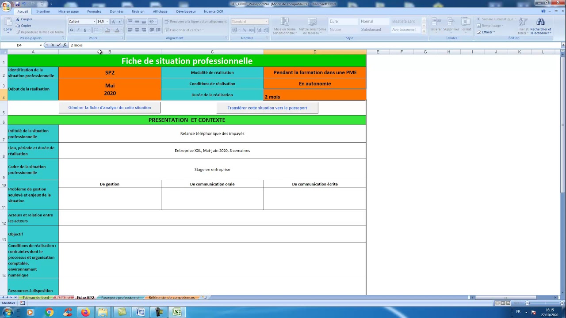Cut selection with Couper
The image size is (566, 318).
click(24, 19)
